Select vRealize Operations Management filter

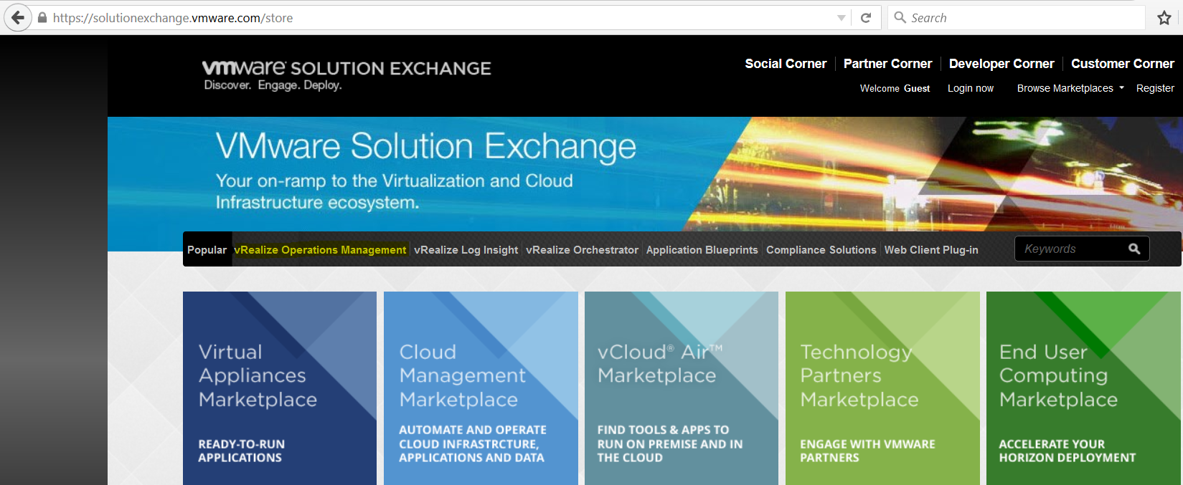(320, 250)
